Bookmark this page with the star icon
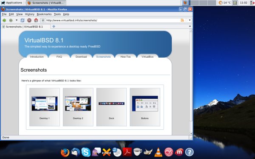Image resolution: width=255 pixels, height=159 pixels. pos(186,20)
